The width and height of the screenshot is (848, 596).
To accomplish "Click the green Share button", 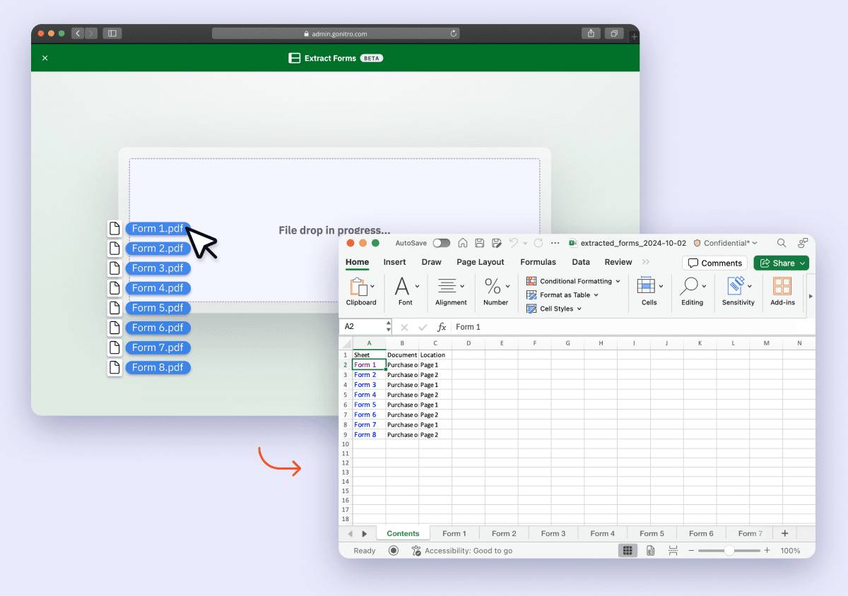I will [x=781, y=263].
